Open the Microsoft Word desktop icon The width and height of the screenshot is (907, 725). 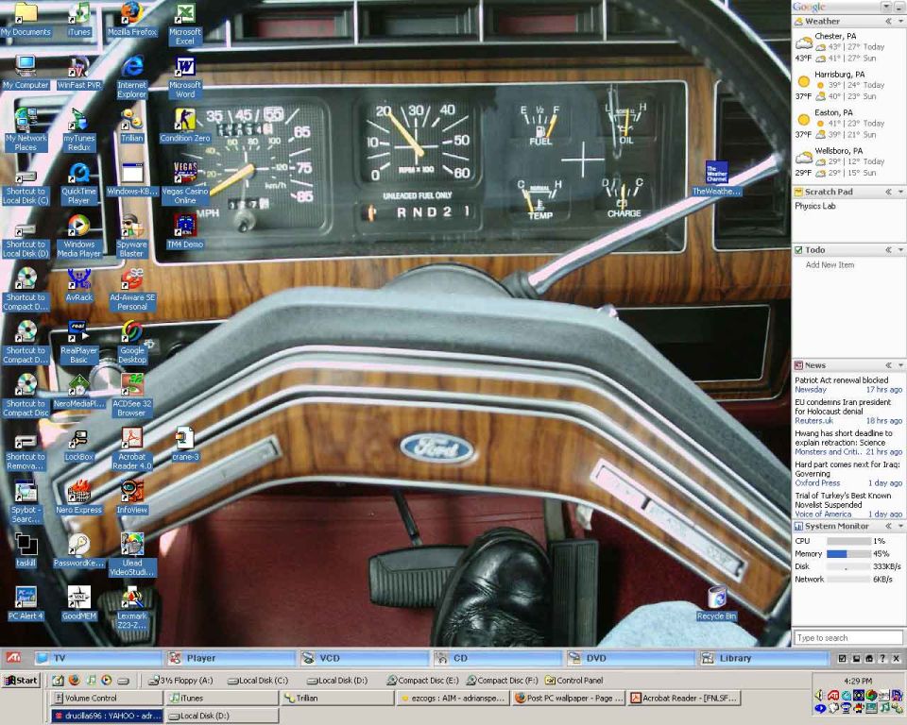[x=185, y=77]
